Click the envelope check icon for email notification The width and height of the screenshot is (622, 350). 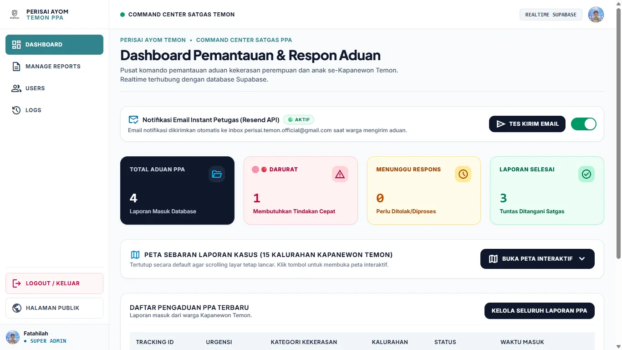(x=133, y=120)
